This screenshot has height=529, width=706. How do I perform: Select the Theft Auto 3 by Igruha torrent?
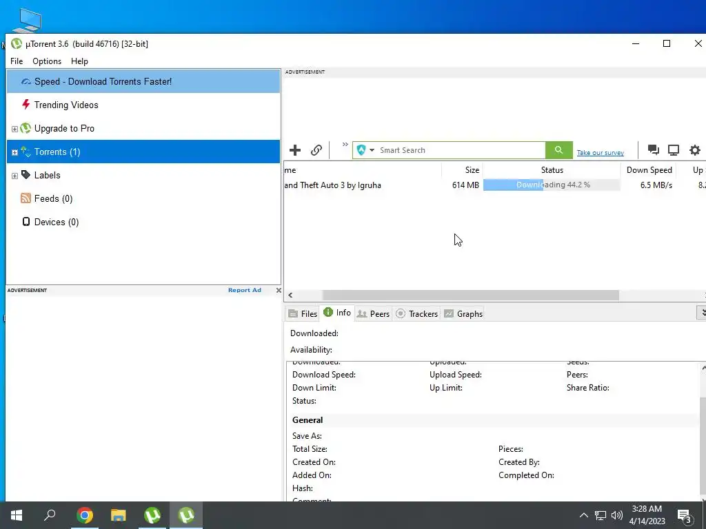tap(333, 185)
